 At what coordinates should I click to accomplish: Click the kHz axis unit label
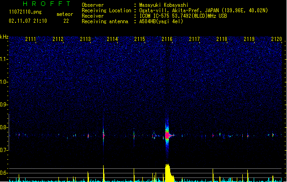pyautogui.click(x=4, y=37)
